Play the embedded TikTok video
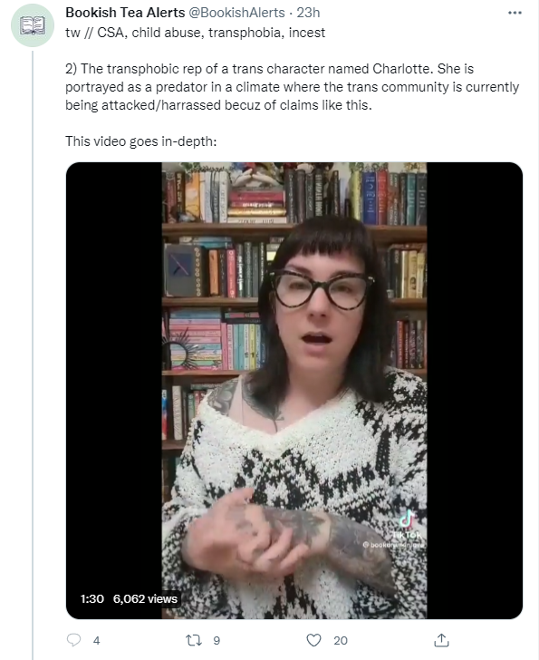Image resolution: width=539 pixels, height=660 pixels. coord(294,390)
